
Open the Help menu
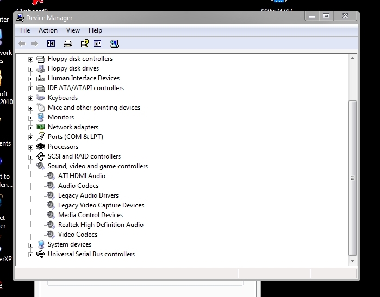[95, 30]
